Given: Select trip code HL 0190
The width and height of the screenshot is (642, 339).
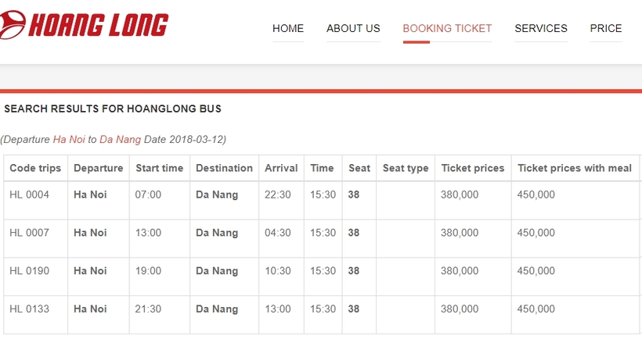Looking at the screenshot, I should coord(30,270).
